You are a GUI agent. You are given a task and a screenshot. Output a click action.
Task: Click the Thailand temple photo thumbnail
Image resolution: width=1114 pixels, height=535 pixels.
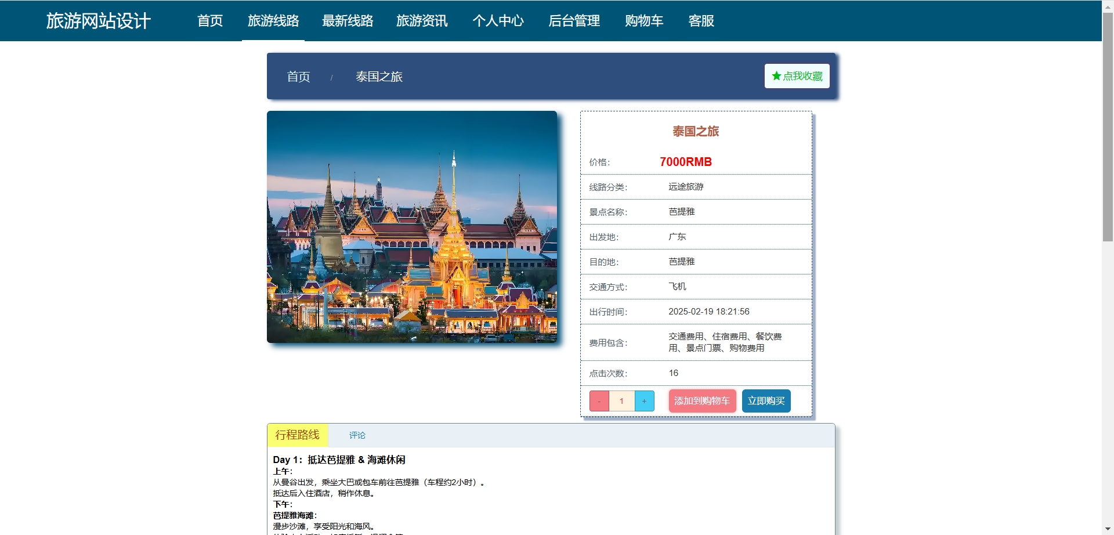(x=411, y=226)
